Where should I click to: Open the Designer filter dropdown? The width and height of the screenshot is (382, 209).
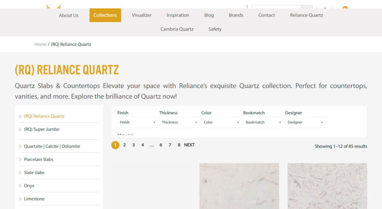click(305, 122)
